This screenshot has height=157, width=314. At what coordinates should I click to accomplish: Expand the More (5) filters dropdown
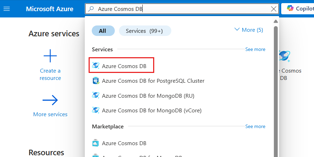point(249,30)
